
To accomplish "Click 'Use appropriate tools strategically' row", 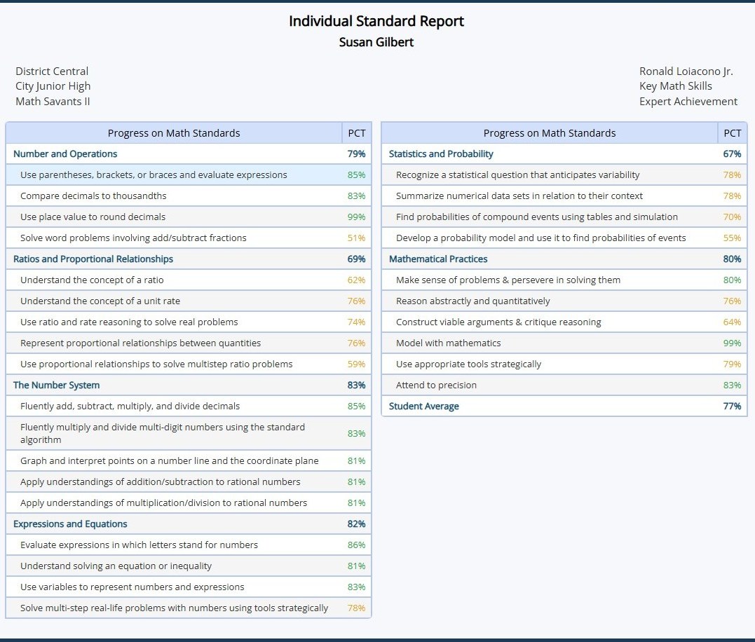I will 564,364.
